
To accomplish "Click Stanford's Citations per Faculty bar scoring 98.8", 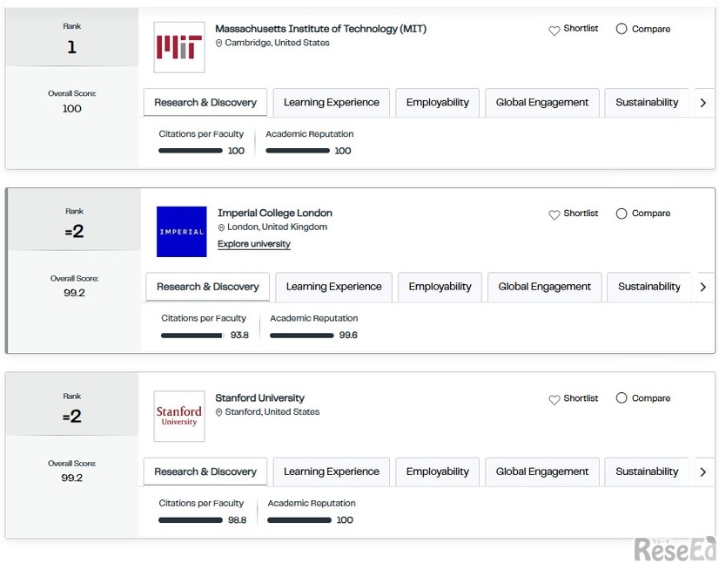I will [191, 520].
